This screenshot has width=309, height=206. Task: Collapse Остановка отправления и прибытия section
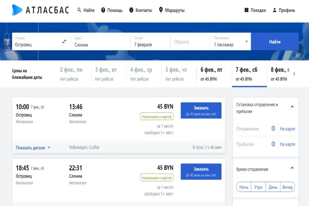(292, 107)
